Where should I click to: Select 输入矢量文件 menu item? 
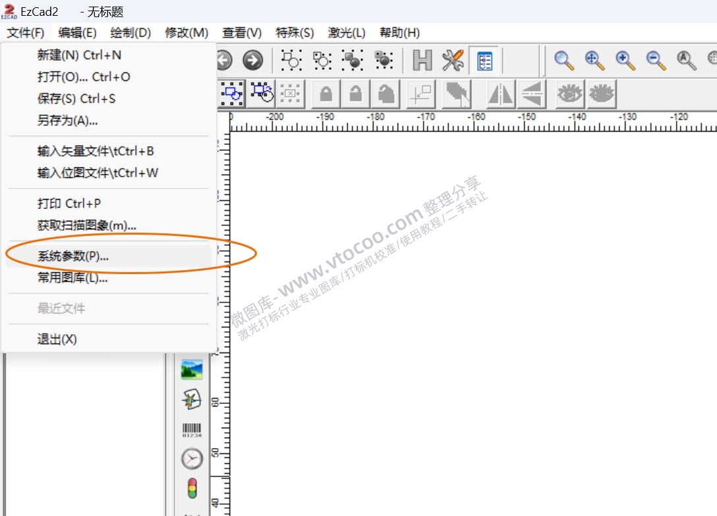point(96,151)
